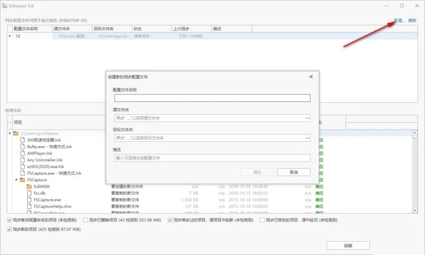Viewport: 425px width, 255px height.
Task: Click the 7 KB size cell
Action: (x=193, y=193)
